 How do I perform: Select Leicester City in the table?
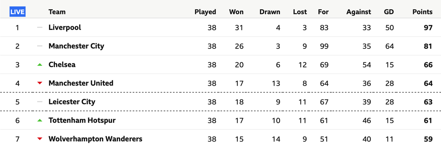[72, 102]
